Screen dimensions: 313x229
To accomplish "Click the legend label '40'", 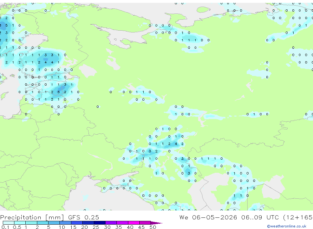I will [130, 227].
